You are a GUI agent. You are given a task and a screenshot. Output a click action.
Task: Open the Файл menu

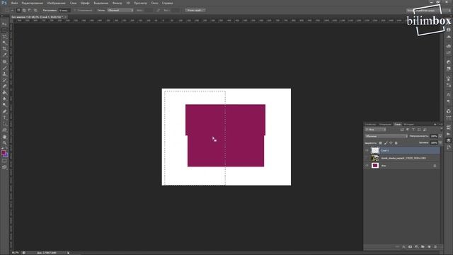click(14, 3)
